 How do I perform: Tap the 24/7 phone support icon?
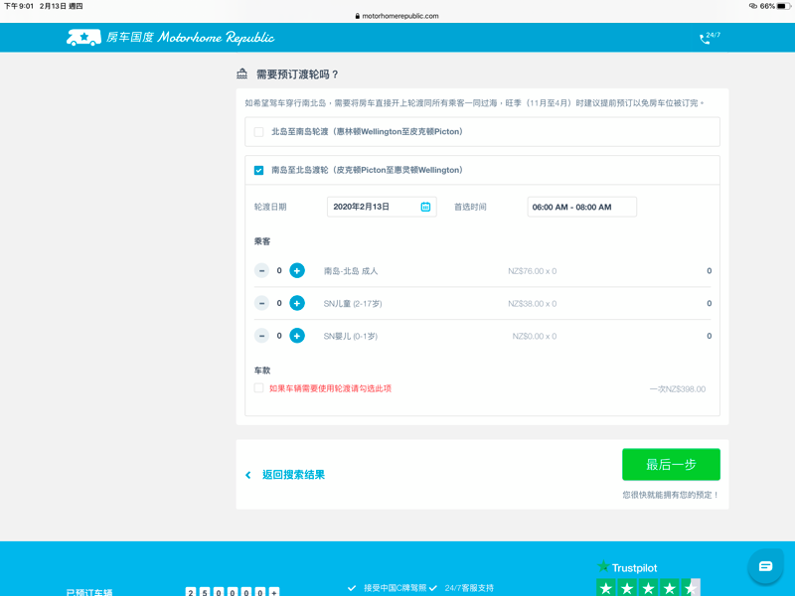click(x=709, y=38)
